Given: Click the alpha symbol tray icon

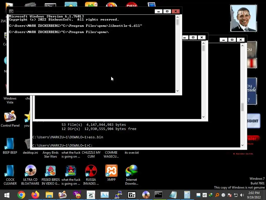Looking at the screenshot, I should pos(205,195).
